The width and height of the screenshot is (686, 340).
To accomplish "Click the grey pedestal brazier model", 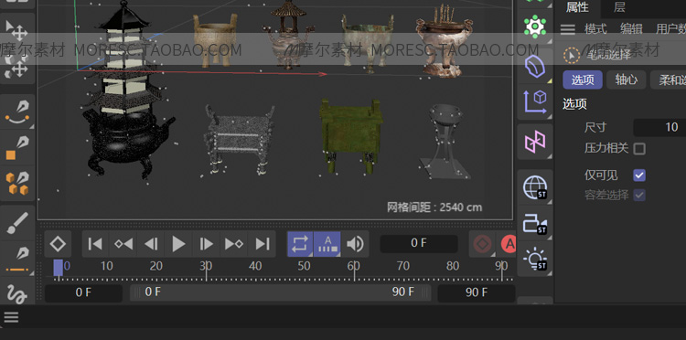I will 445,142.
